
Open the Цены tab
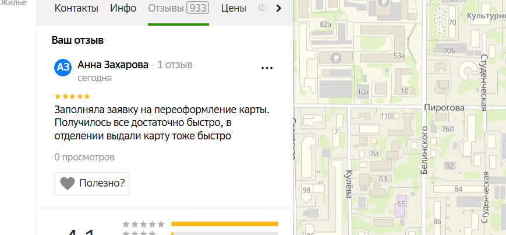coord(233,8)
